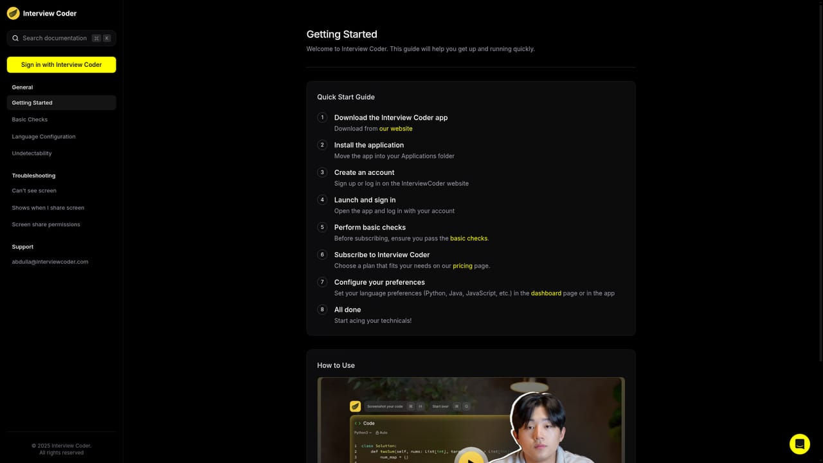Click the "Interview Coder" brand name beside the logo
Image resolution: width=823 pixels, height=463 pixels.
pyautogui.click(x=50, y=13)
